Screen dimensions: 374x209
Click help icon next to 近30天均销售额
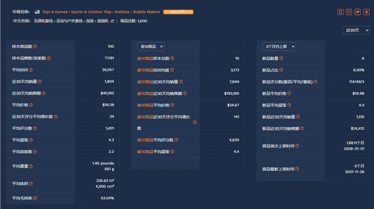click(x=44, y=93)
